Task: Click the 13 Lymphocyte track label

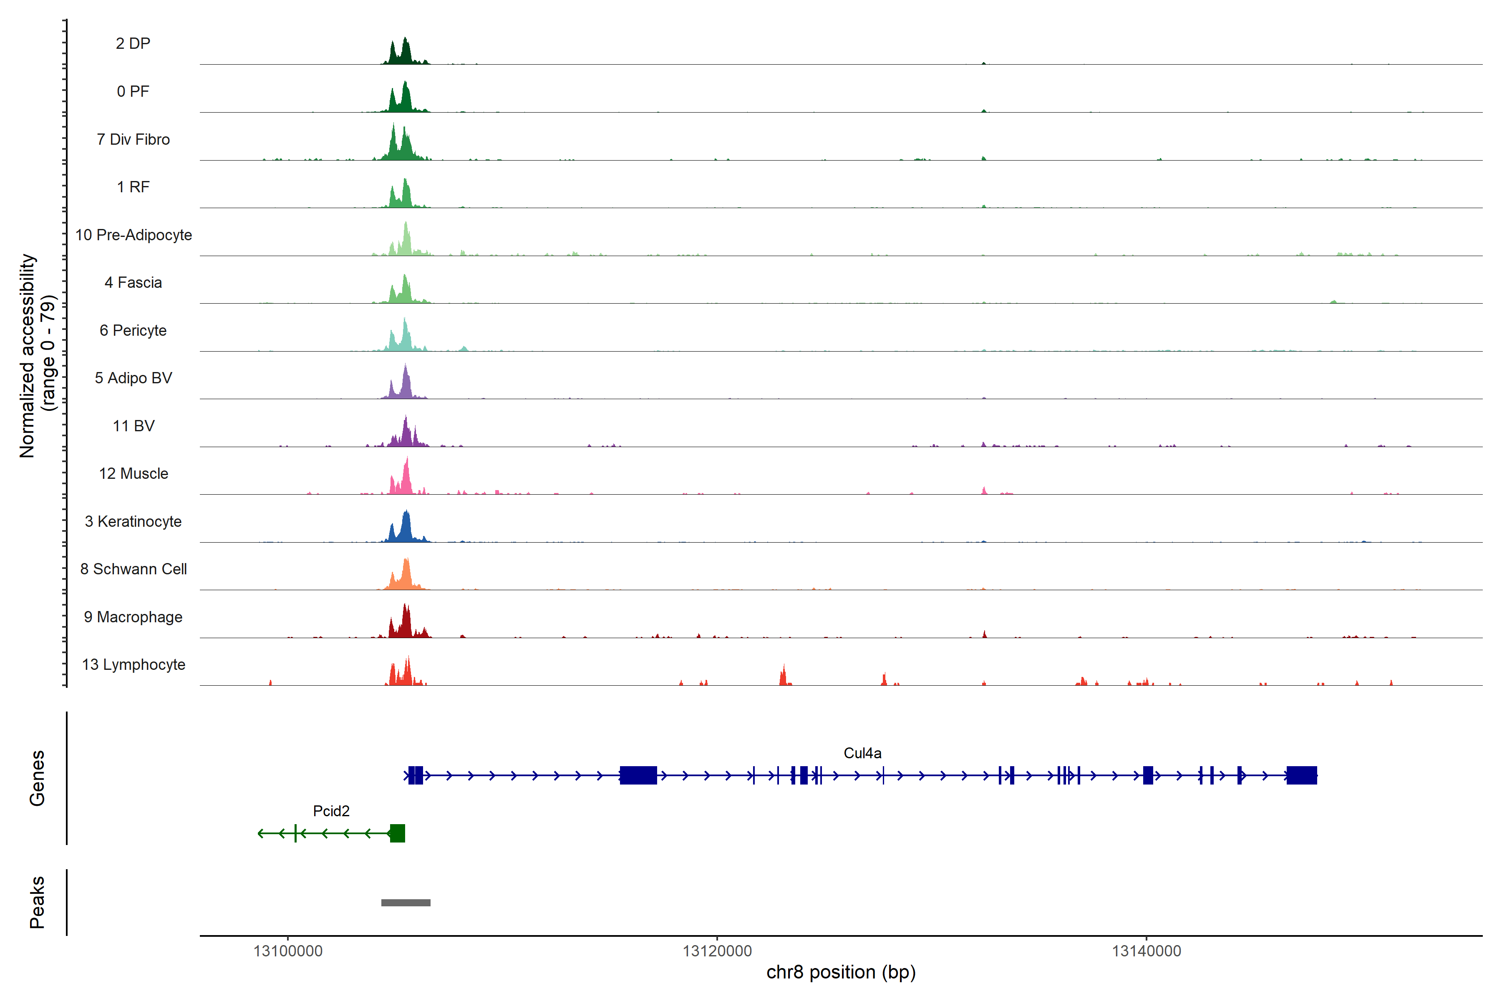Action: pos(134,664)
